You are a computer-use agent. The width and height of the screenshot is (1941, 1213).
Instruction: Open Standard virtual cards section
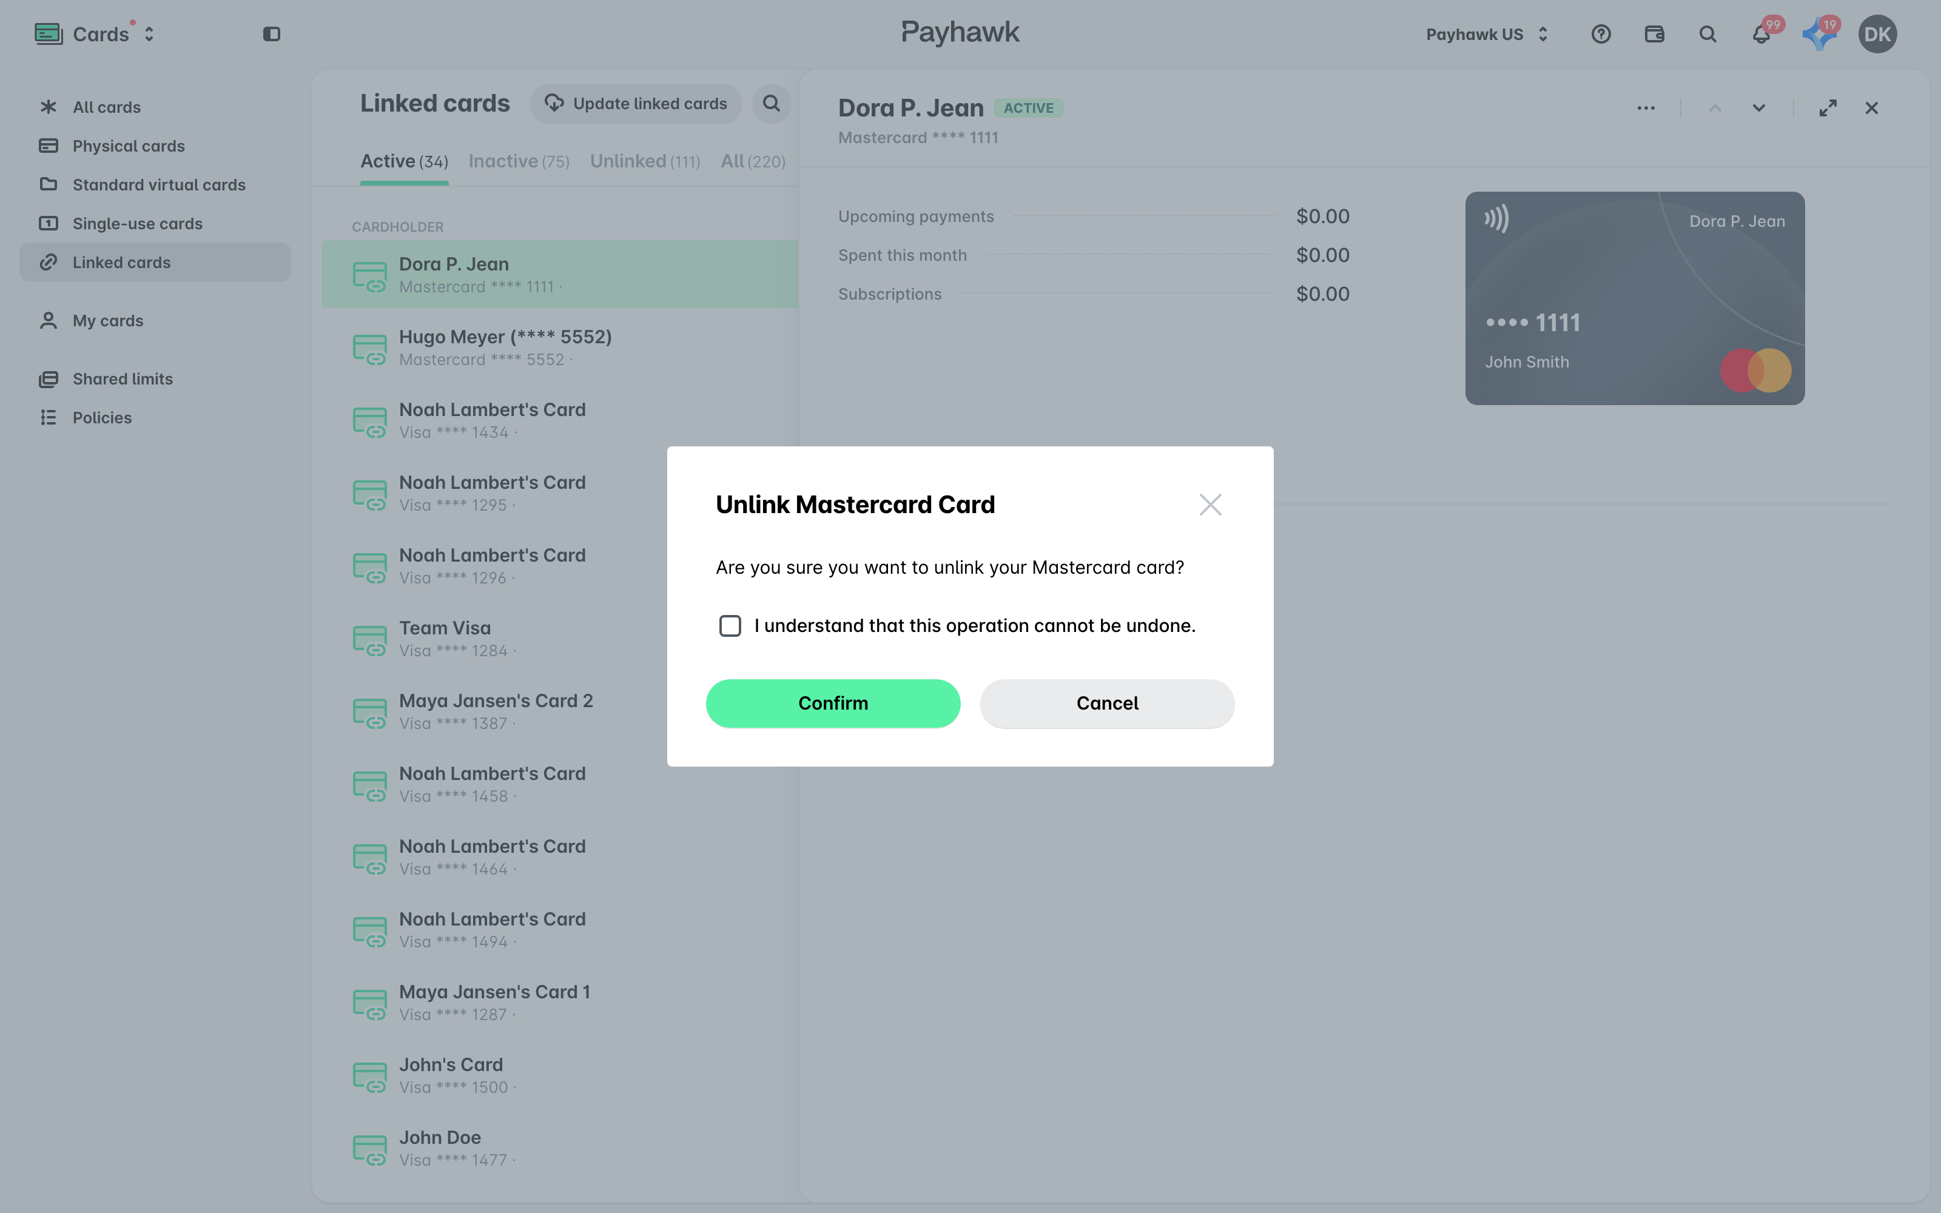click(x=155, y=184)
